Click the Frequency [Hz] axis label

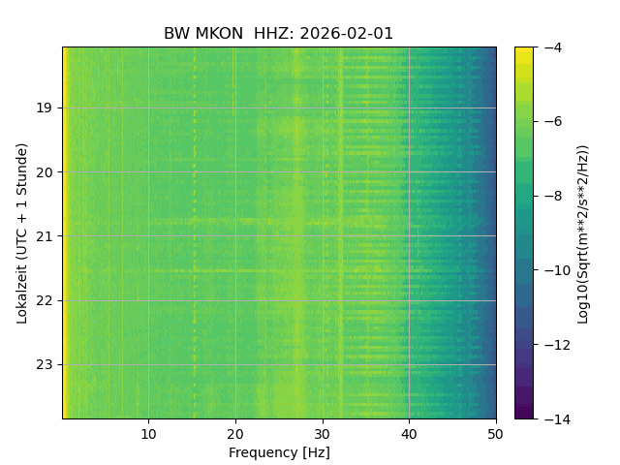[279, 452]
